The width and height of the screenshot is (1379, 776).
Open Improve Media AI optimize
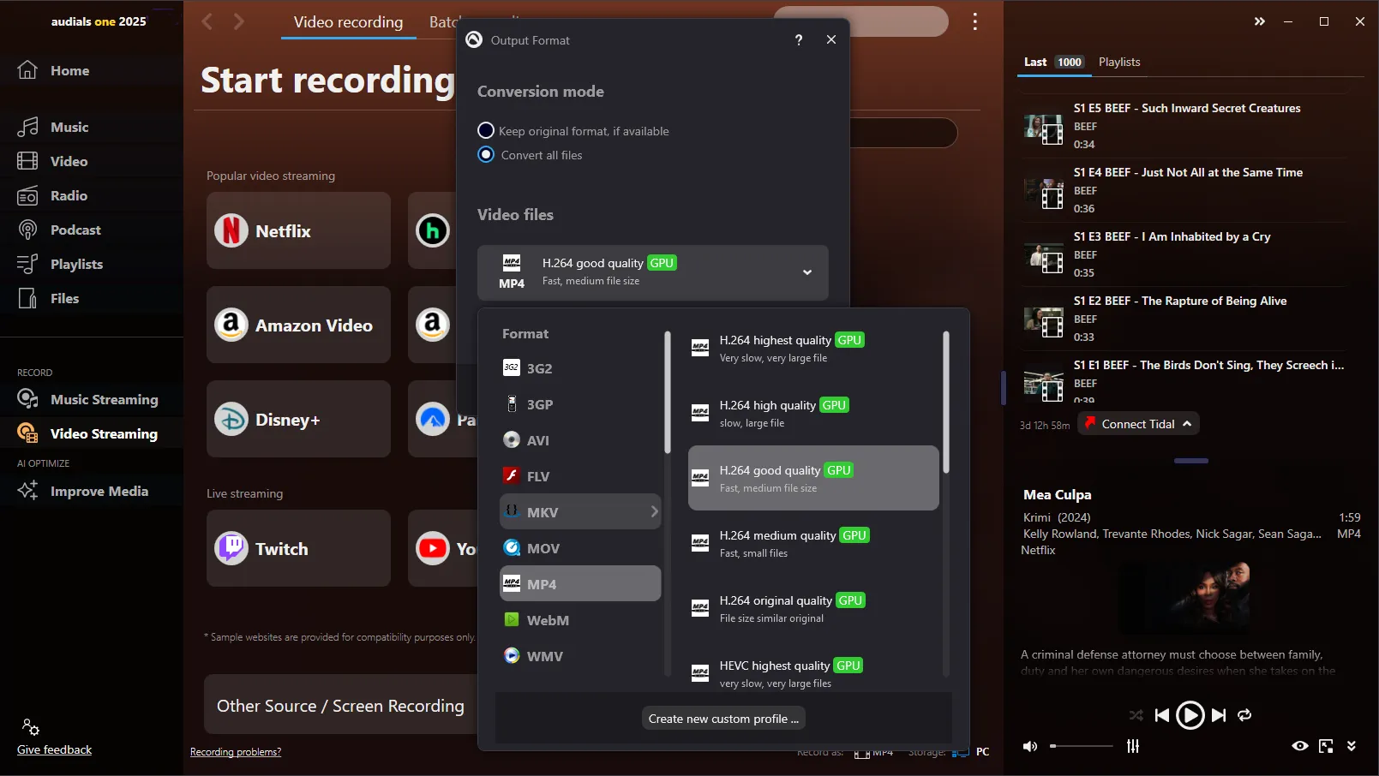(x=83, y=491)
